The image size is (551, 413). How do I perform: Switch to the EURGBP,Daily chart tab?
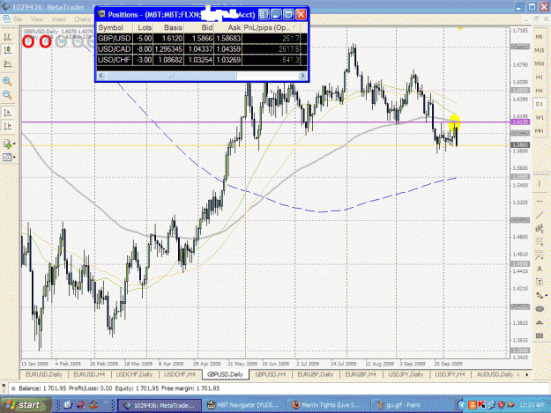pyautogui.click(x=316, y=374)
